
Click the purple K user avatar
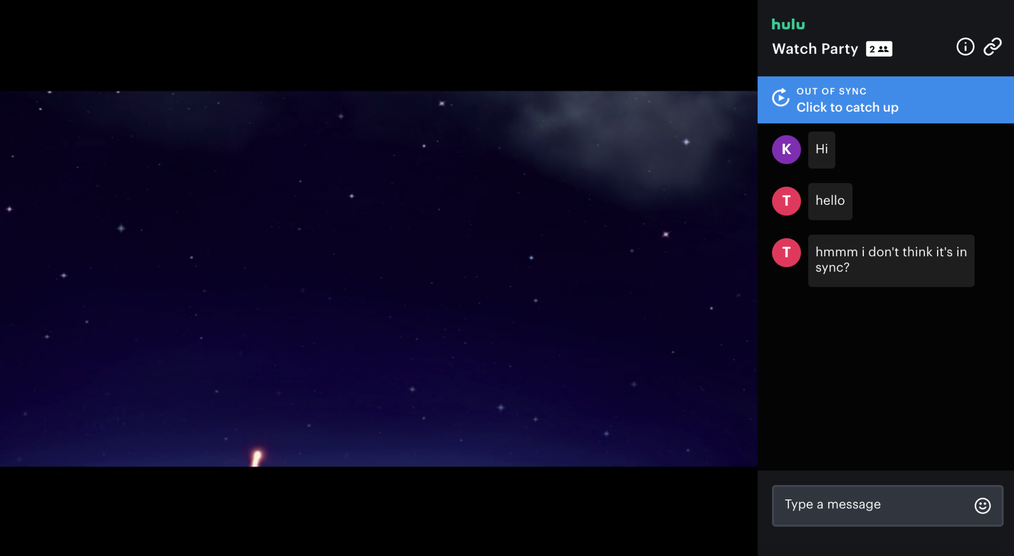(786, 149)
